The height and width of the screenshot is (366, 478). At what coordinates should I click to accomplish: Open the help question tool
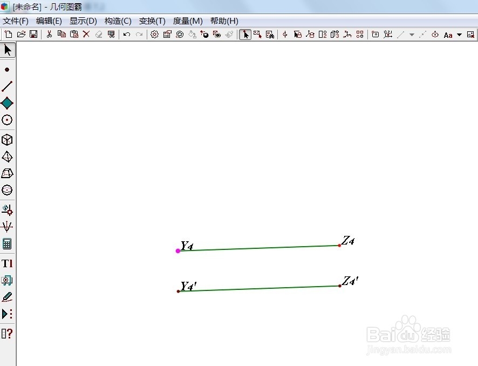click(x=7, y=334)
